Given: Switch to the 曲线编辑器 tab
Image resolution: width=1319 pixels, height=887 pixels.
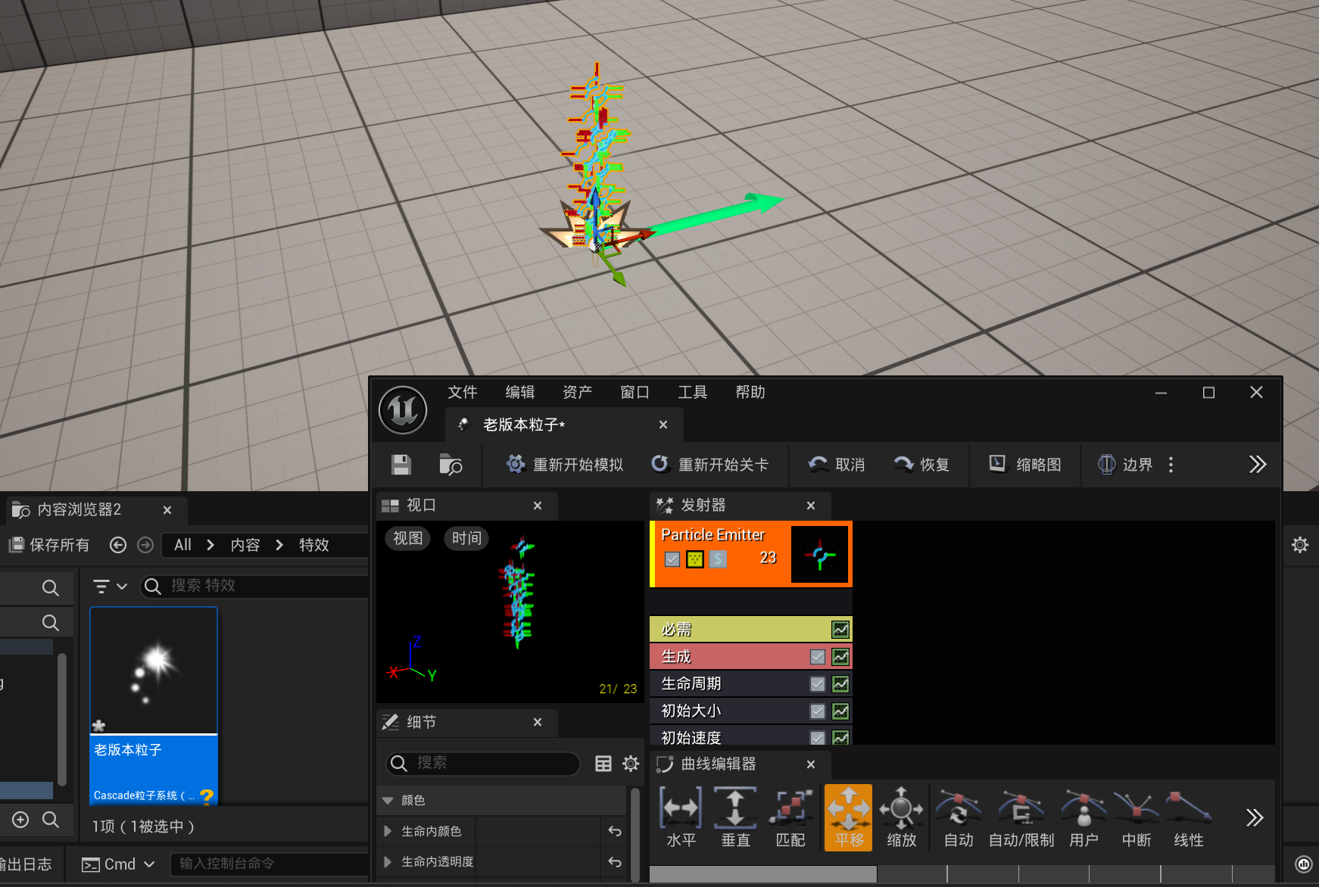Looking at the screenshot, I should [718, 764].
